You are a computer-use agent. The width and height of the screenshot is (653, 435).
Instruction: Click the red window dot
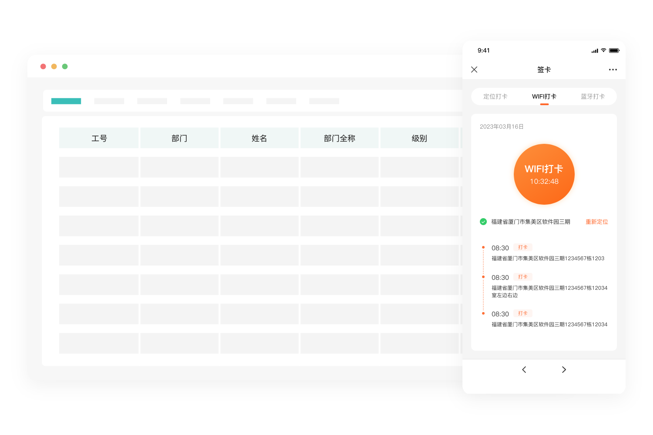point(43,66)
